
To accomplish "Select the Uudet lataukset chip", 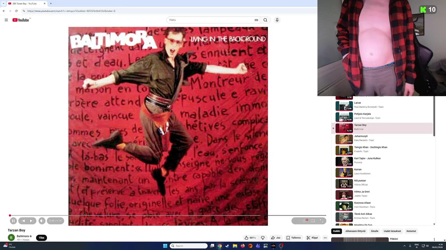I will pos(392,231).
